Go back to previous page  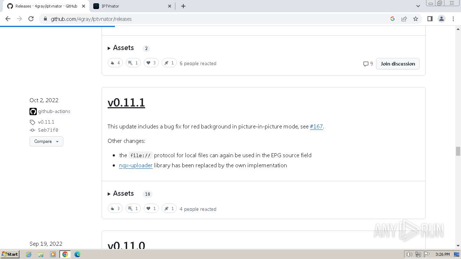point(8,19)
